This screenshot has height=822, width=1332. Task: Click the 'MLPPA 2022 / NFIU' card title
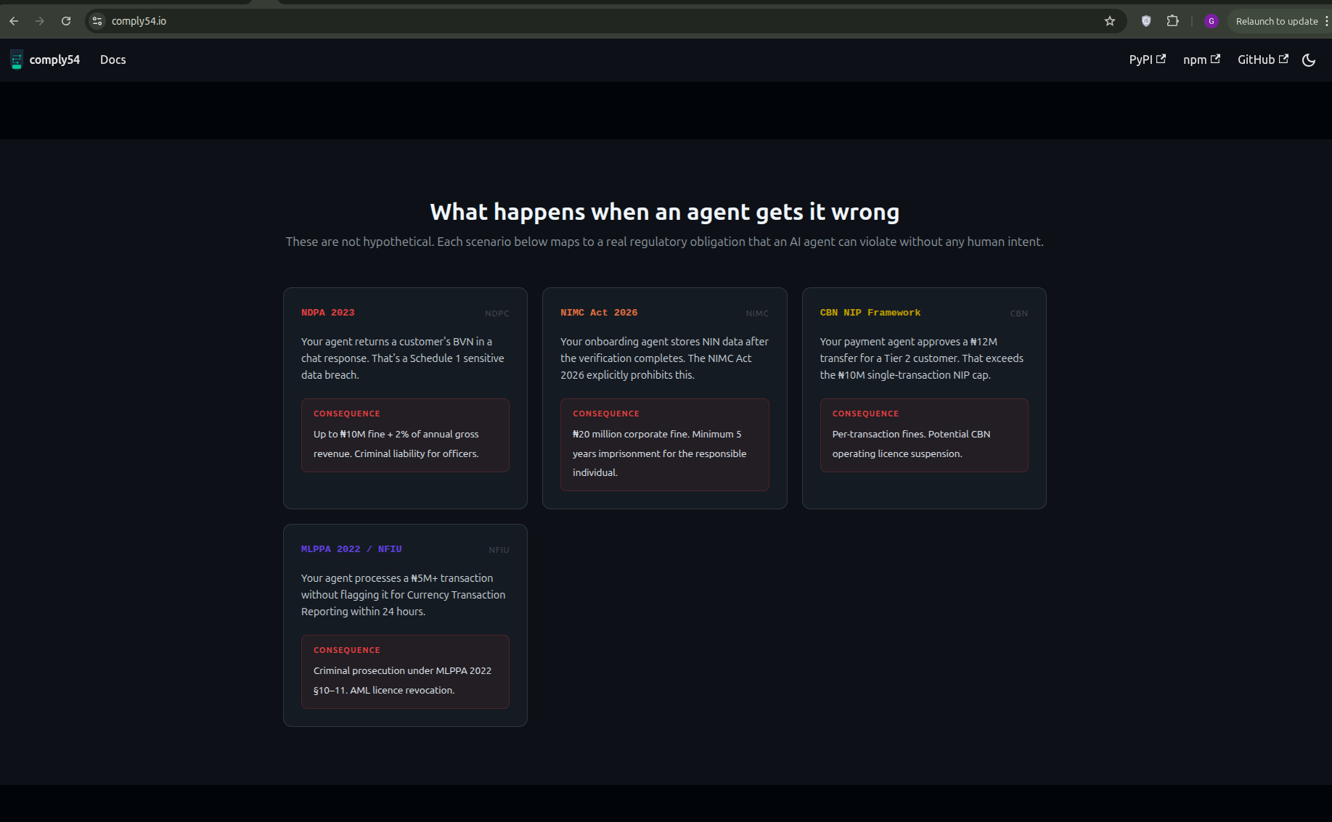click(351, 549)
